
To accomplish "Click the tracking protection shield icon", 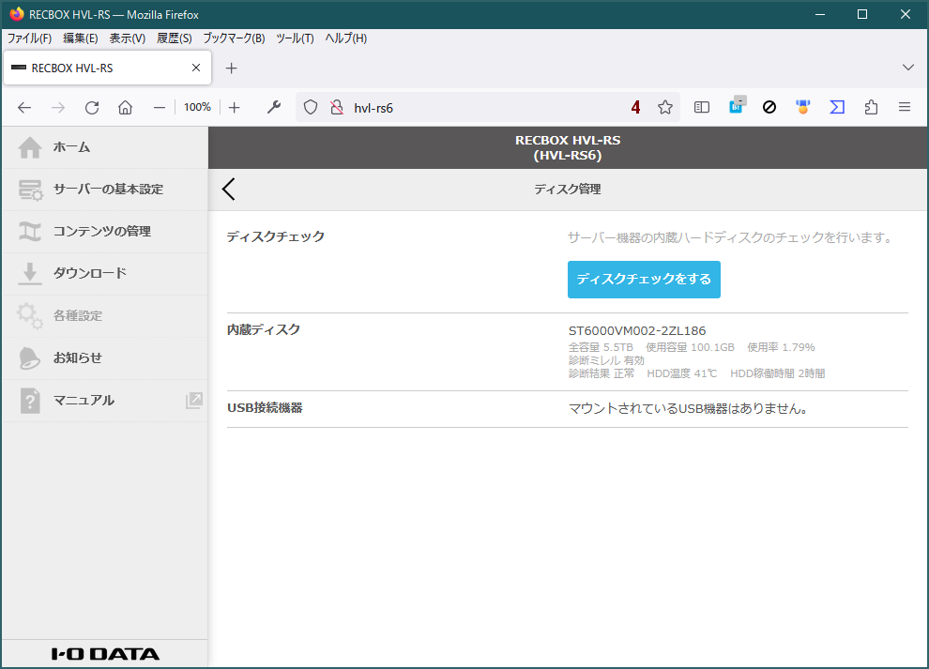I will click(311, 107).
